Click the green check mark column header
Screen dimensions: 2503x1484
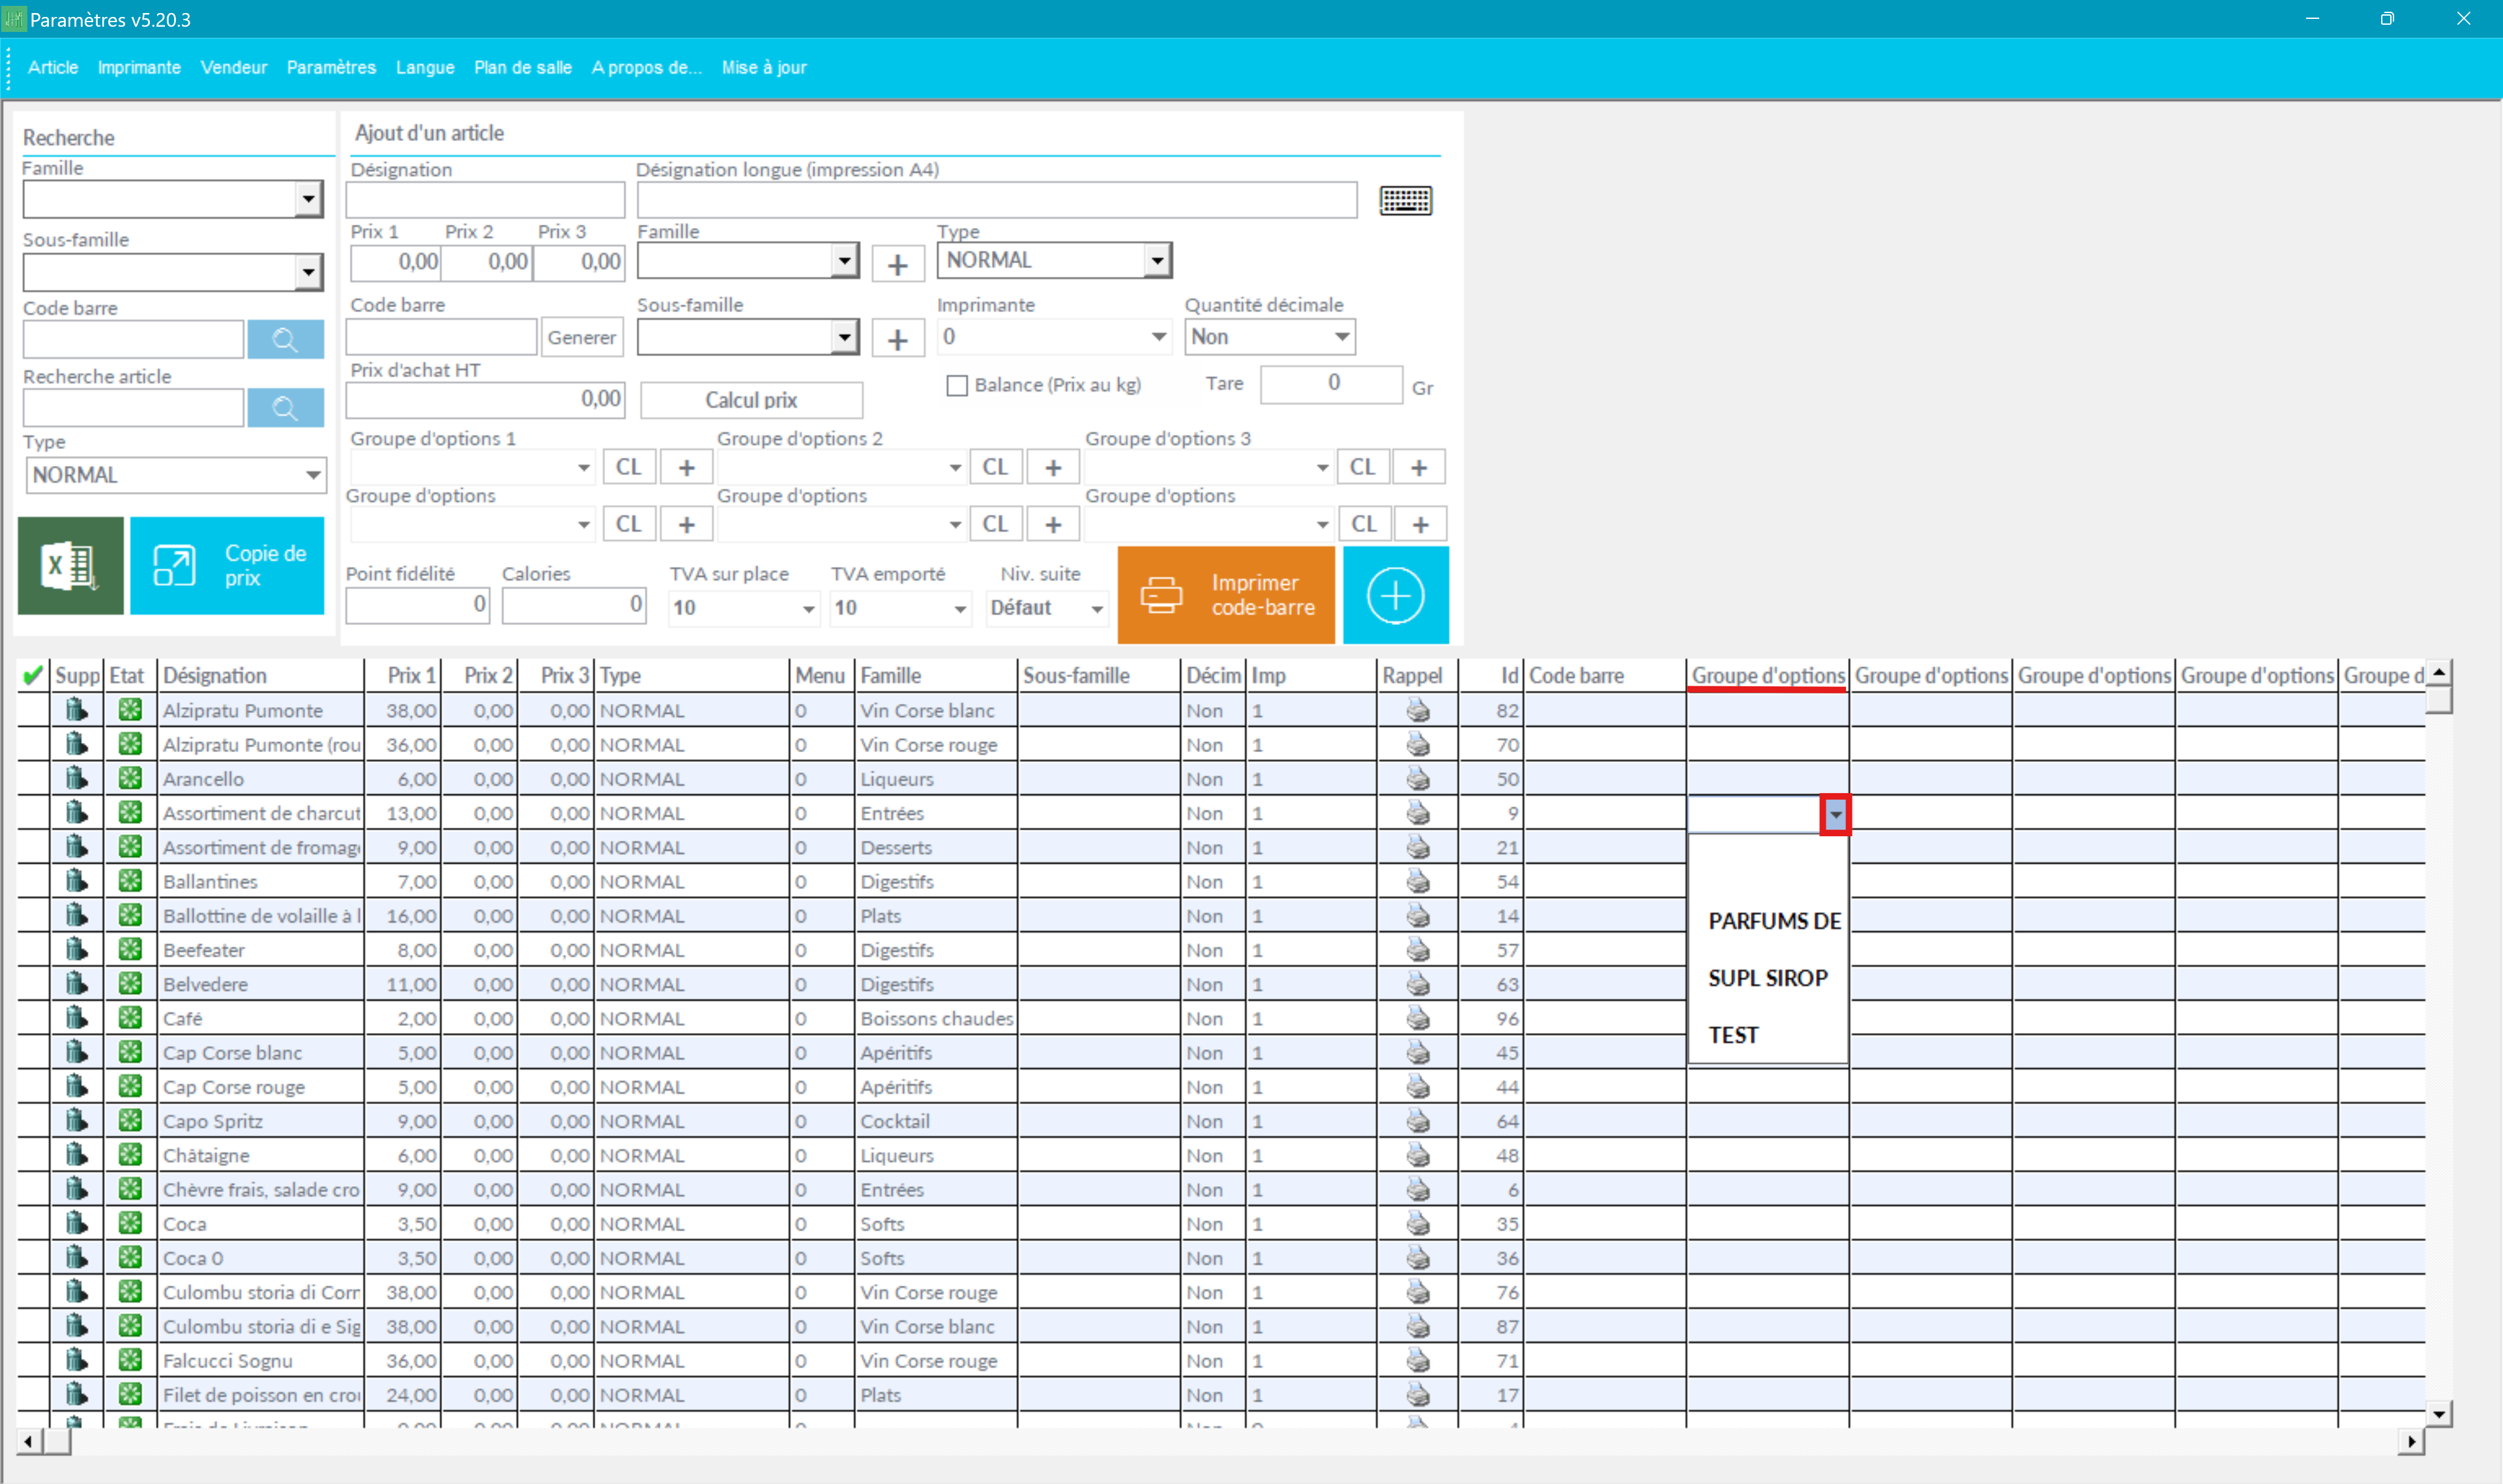[33, 675]
